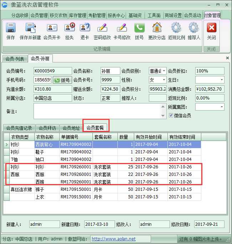Toggle the 微信会员 checkbox
This screenshot has width=232, height=244.
point(171,115)
